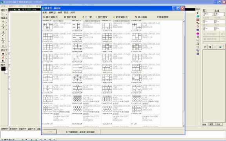Open 檔案 menu in main window

(x=3, y=6)
